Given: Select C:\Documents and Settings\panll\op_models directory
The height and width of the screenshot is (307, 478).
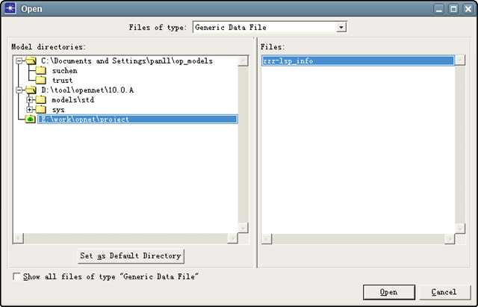Looking at the screenshot, I should click(x=127, y=61).
